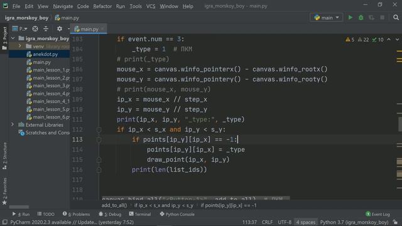
Task: Collapse the igra_morskoy_boy project folder
Action: click(x=13, y=38)
